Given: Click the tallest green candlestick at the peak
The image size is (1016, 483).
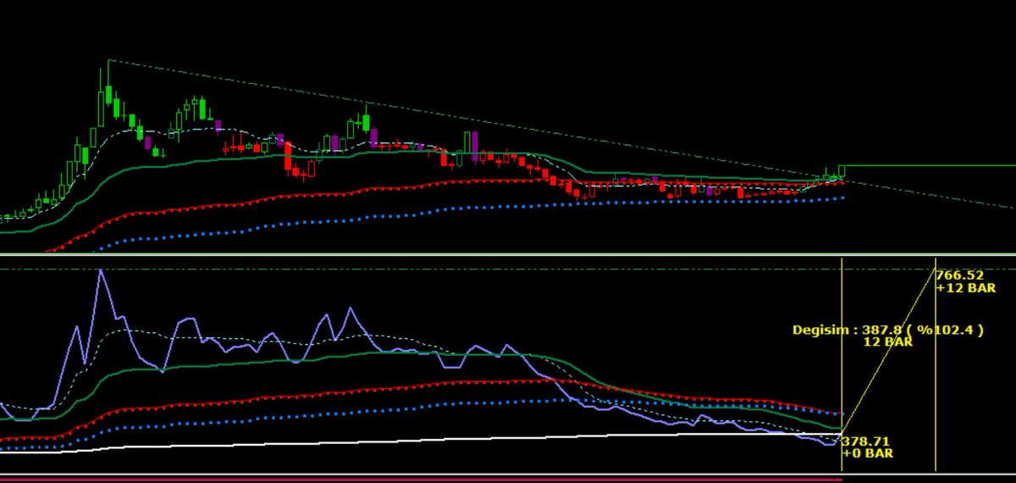Looking at the screenshot, I should (109, 93).
